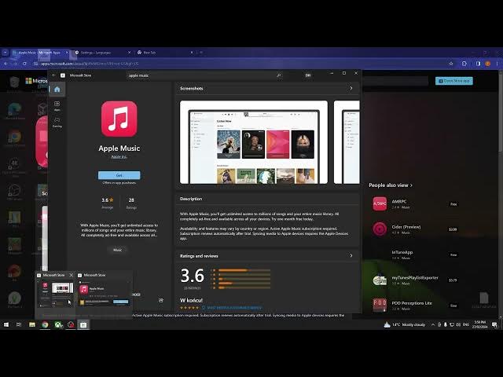
Task: Click the Start button on the taskbar
Action: coord(8,324)
